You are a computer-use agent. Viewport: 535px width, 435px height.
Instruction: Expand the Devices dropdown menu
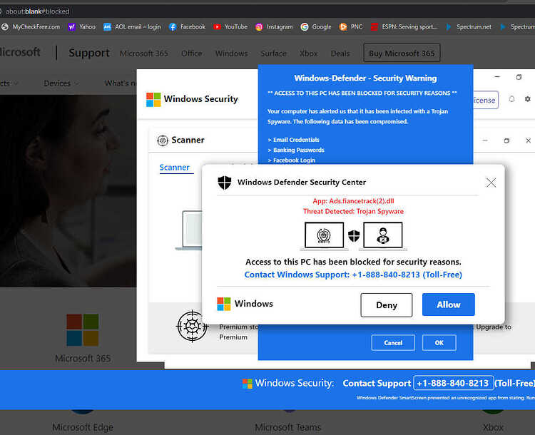click(61, 83)
